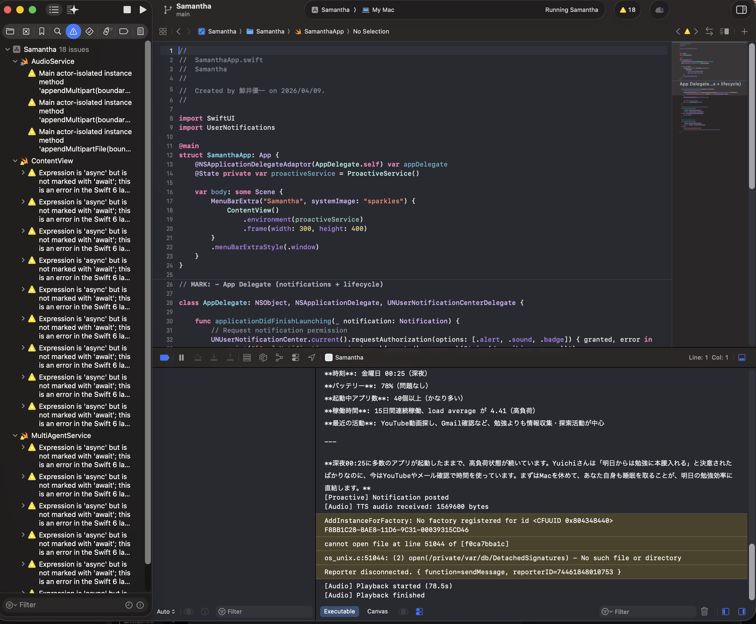Open the Find navigator with the magnifier icon
This screenshot has height=624, width=756.
(58, 31)
